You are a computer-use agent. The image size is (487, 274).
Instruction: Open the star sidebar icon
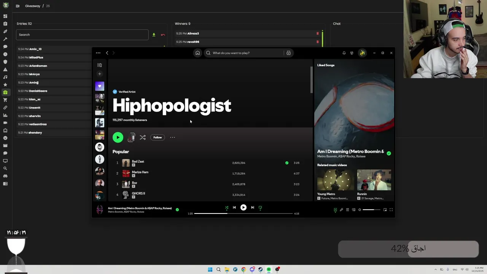(x=5, y=84)
